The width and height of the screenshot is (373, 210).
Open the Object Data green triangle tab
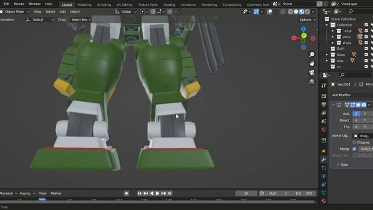pos(323,192)
